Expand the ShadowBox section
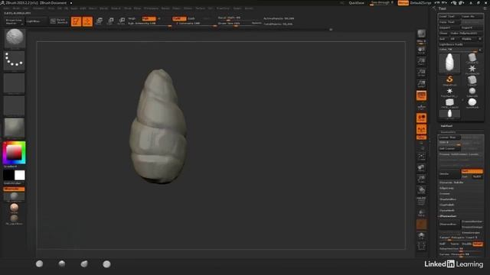 click(x=447, y=199)
